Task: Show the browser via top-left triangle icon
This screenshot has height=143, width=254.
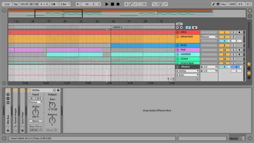Action: coord(4,11)
